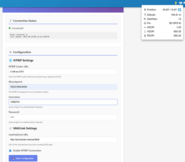Screen dimensions: 185x162
Task: Click the VDOP value '655.35'
Action: pyautogui.click(x=177, y=31)
